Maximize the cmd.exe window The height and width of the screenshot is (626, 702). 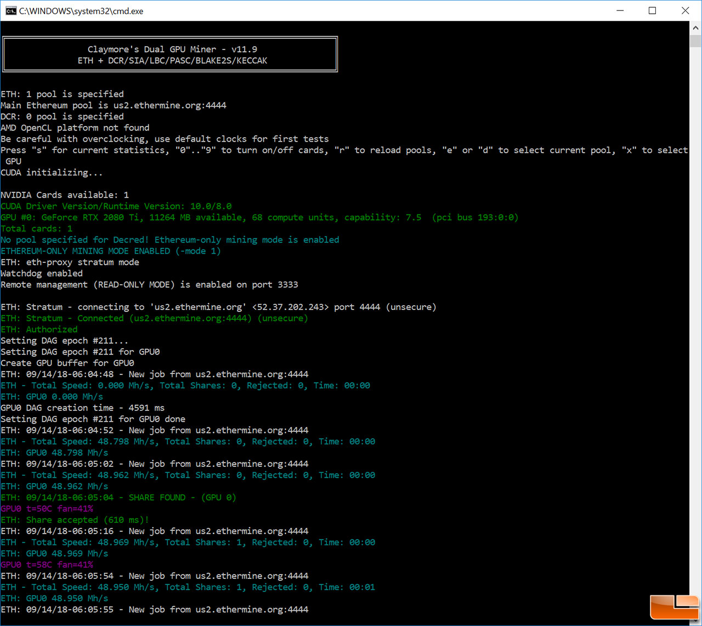pyautogui.click(x=652, y=10)
